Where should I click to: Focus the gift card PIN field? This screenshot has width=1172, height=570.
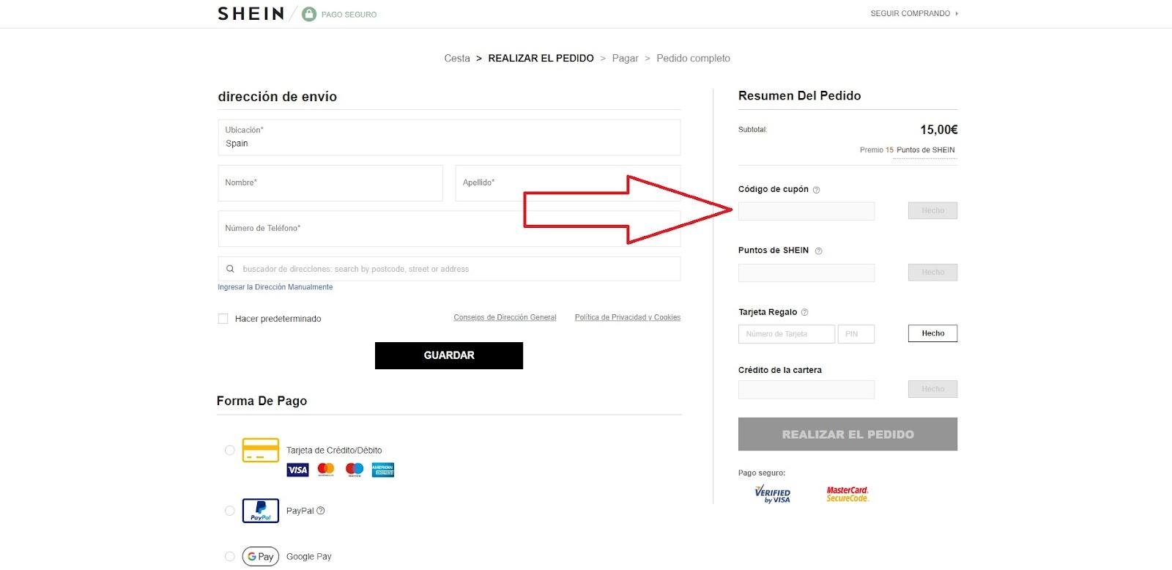(x=856, y=334)
